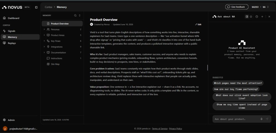This screenshot has width=276, height=133.
Task: Open Product Areas in memory list
Action: (62, 35)
